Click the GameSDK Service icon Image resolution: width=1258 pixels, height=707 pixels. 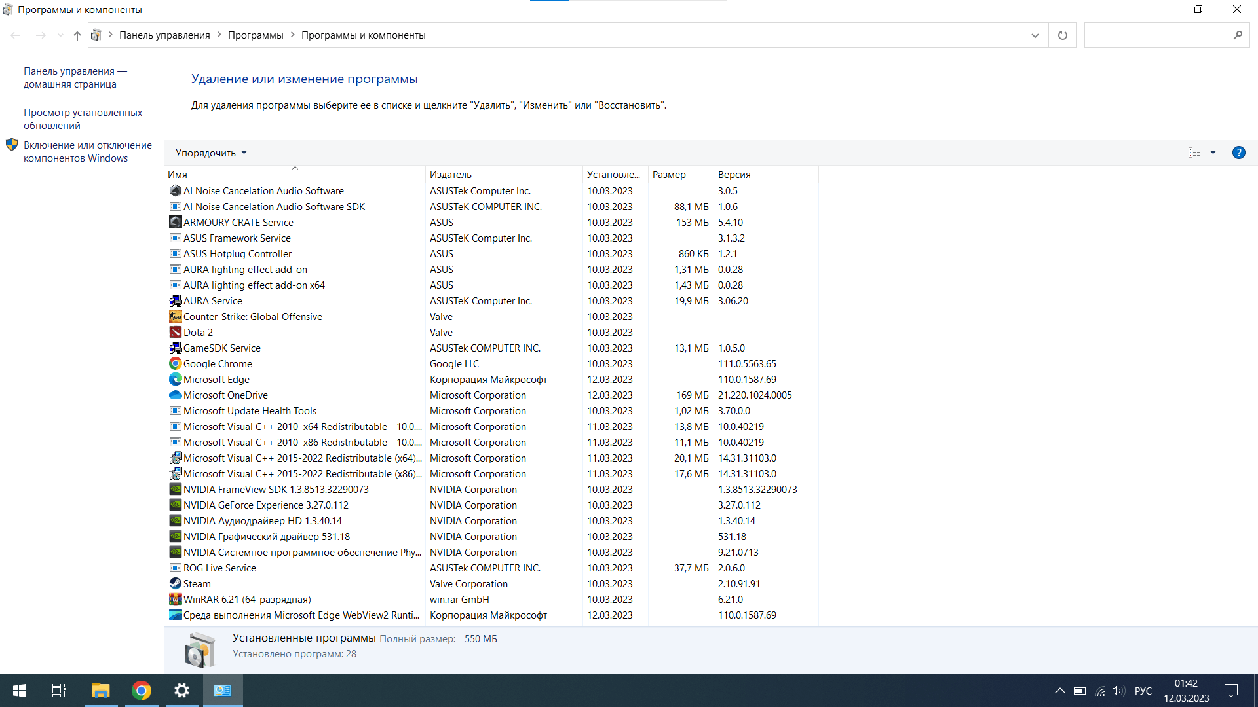coord(175,348)
